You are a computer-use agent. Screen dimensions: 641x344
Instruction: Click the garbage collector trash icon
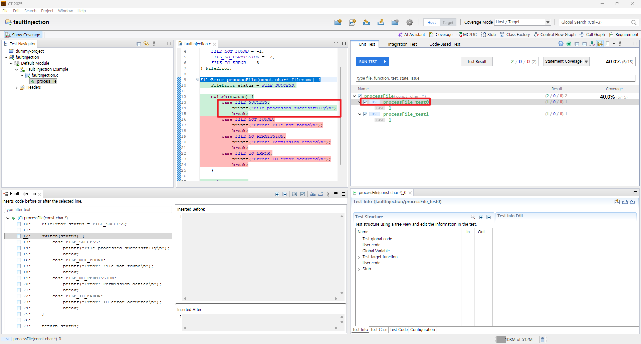point(543,339)
